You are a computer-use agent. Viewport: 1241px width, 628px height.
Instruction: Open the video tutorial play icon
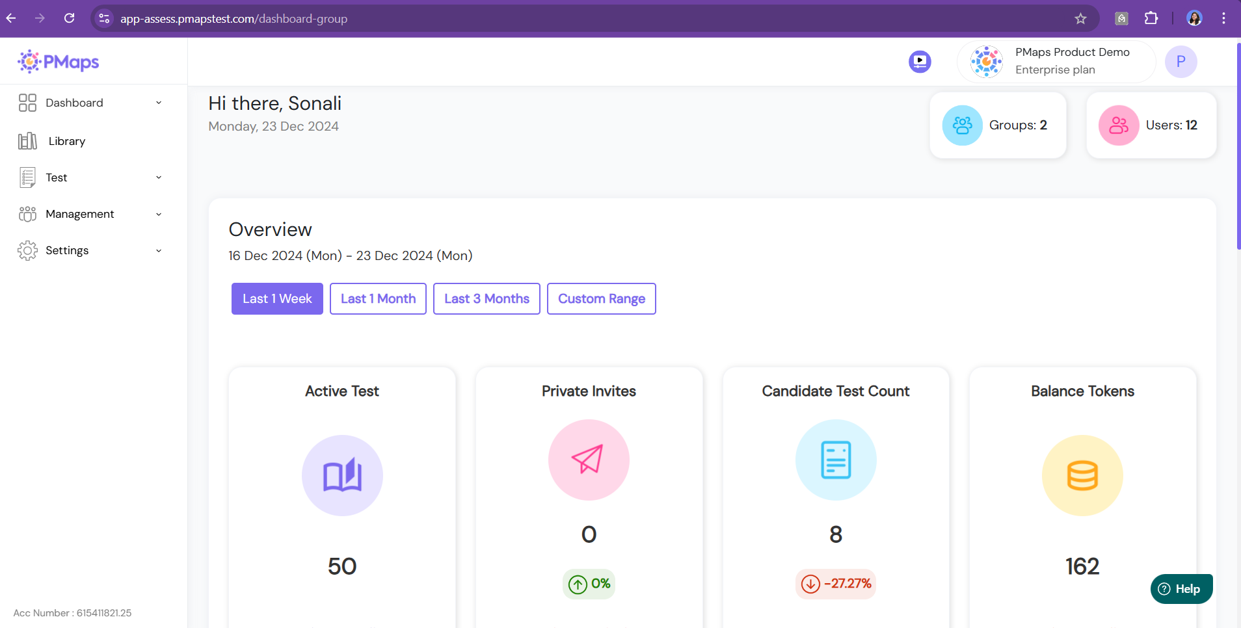919,61
